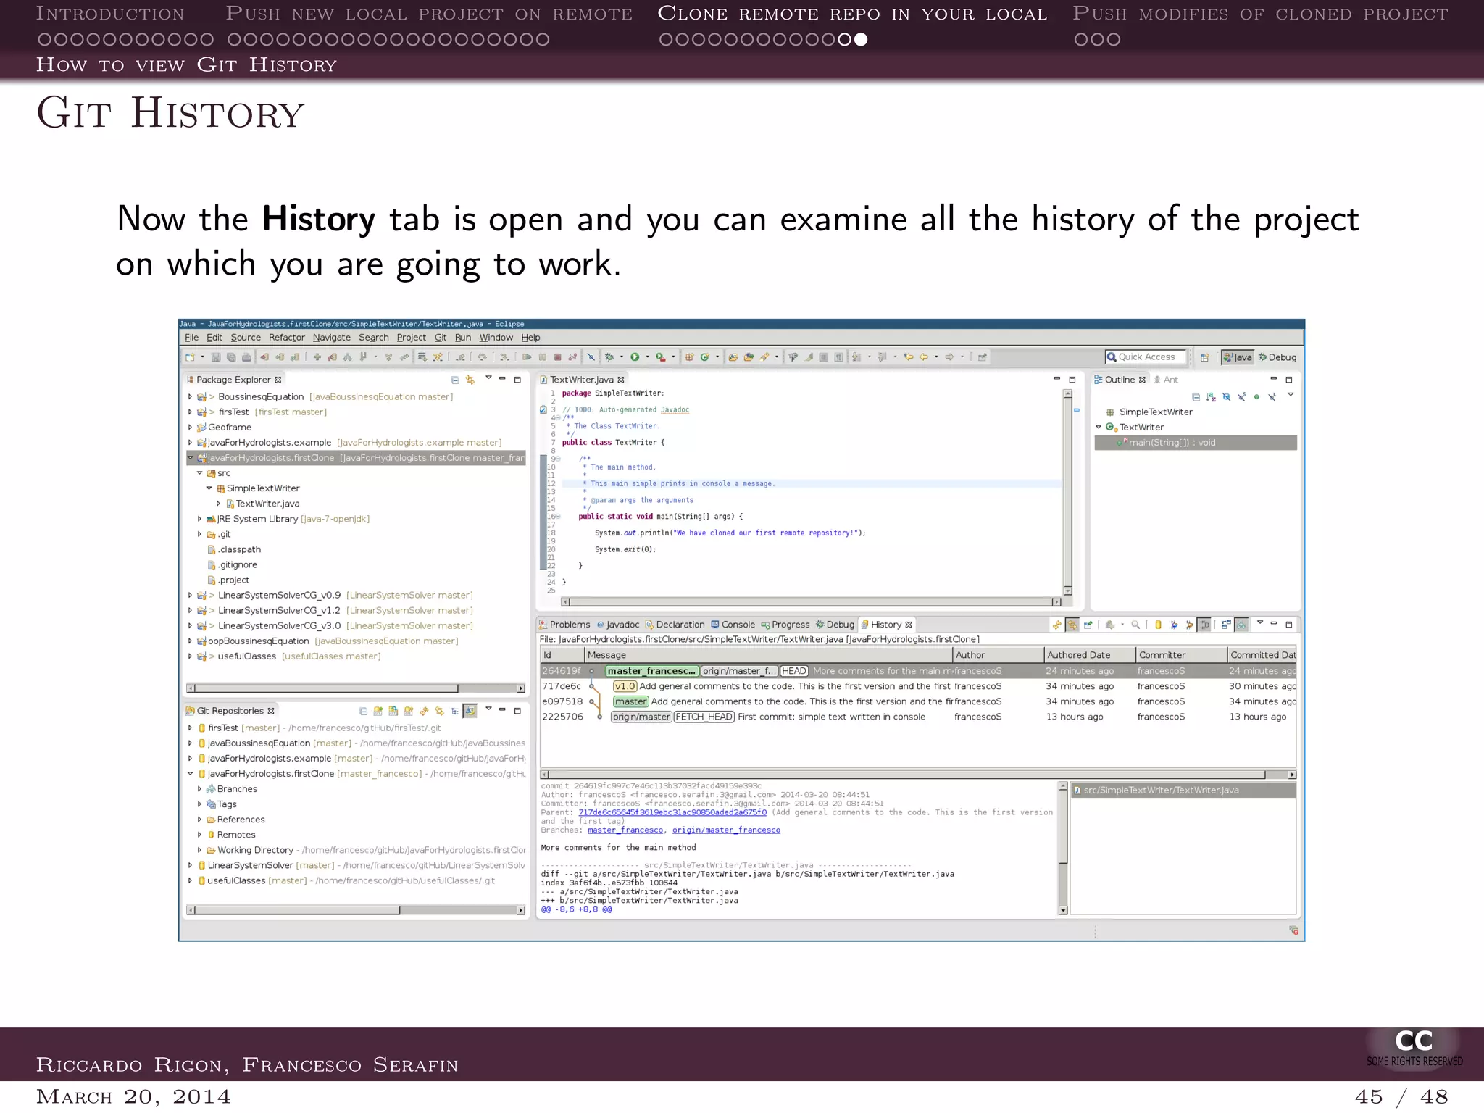Click the master_francesco branch link
The height and width of the screenshot is (1113, 1484).
click(625, 830)
